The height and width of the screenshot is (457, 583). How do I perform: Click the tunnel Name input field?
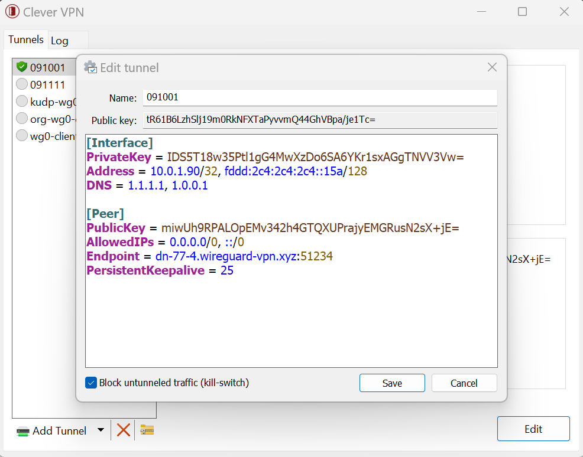(320, 97)
